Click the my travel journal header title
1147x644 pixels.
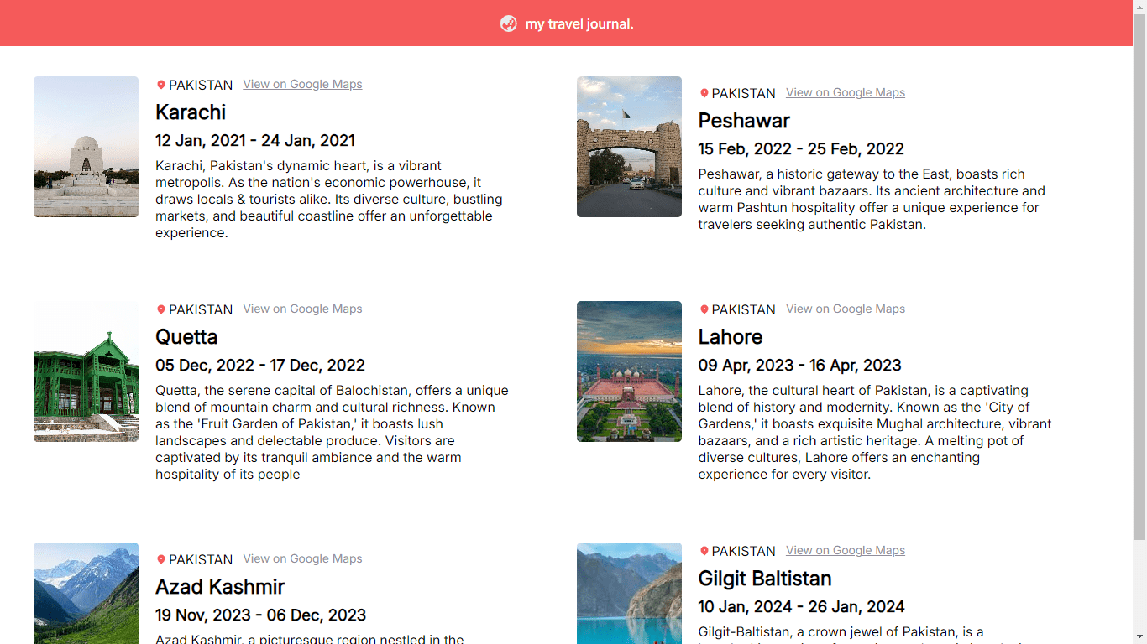579,23
